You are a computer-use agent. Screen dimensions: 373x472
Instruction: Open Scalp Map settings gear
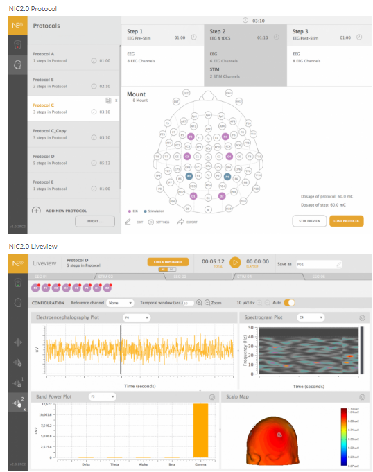362,397
